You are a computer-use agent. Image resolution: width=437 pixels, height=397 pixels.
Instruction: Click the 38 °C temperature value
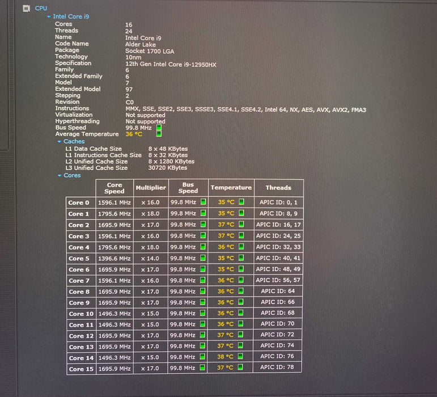(x=225, y=357)
